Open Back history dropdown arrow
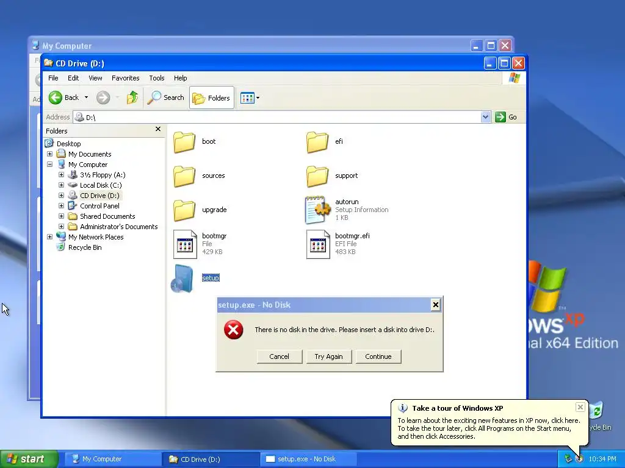This screenshot has width=625, height=468. (86, 97)
